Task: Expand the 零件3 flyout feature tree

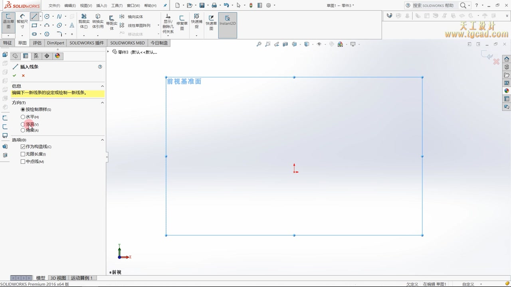Action: (x=108, y=52)
